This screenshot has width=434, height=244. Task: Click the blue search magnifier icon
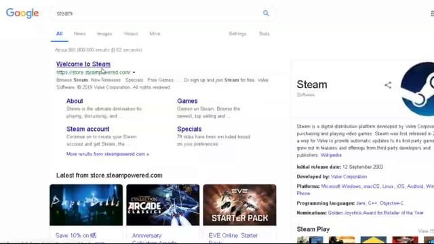click(266, 13)
